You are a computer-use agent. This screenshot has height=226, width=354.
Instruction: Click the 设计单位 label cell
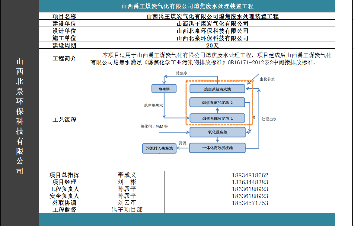pyautogui.click(x=64, y=31)
